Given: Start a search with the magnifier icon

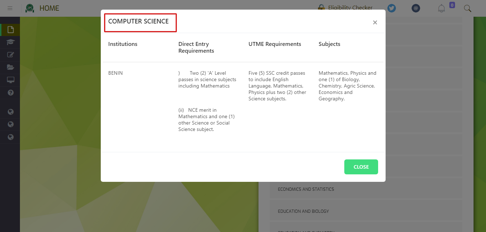Looking at the screenshot, I should 467,8.
